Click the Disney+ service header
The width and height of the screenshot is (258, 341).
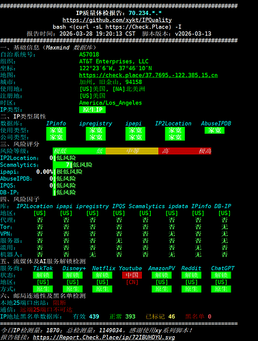pyautogui.click(x=74, y=268)
